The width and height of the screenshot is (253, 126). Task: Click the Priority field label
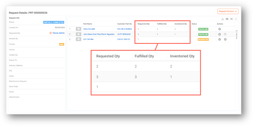pyautogui.click(x=12, y=44)
